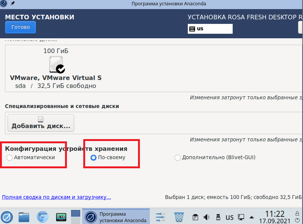Viewport: 303px width, 224px height.
Task: Expand hidden tray icons arrow
Action: [x=252, y=218]
